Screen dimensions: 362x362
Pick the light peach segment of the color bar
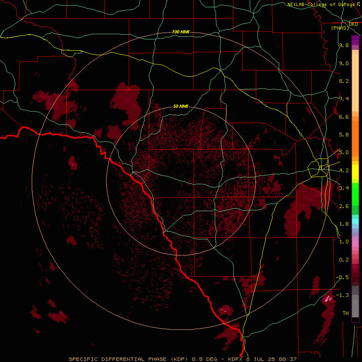point(355,82)
